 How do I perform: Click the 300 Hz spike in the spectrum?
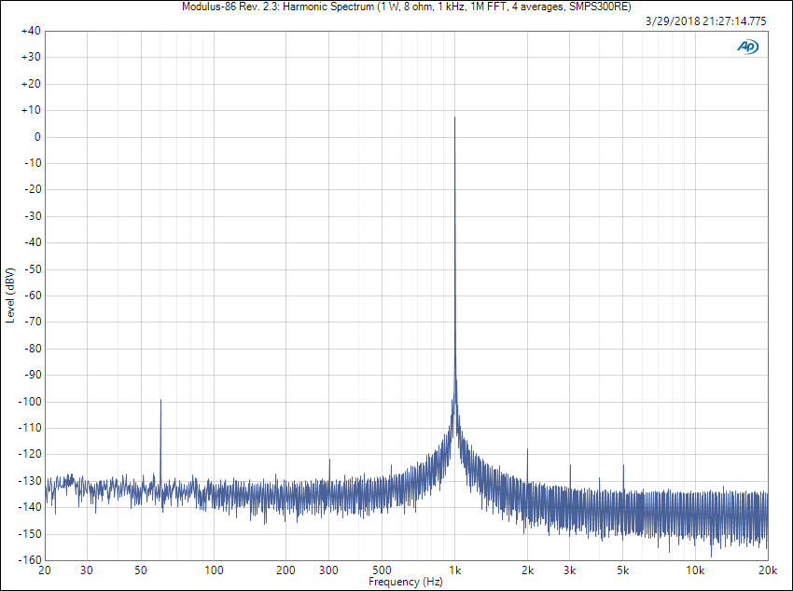pyautogui.click(x=329, y=460)
